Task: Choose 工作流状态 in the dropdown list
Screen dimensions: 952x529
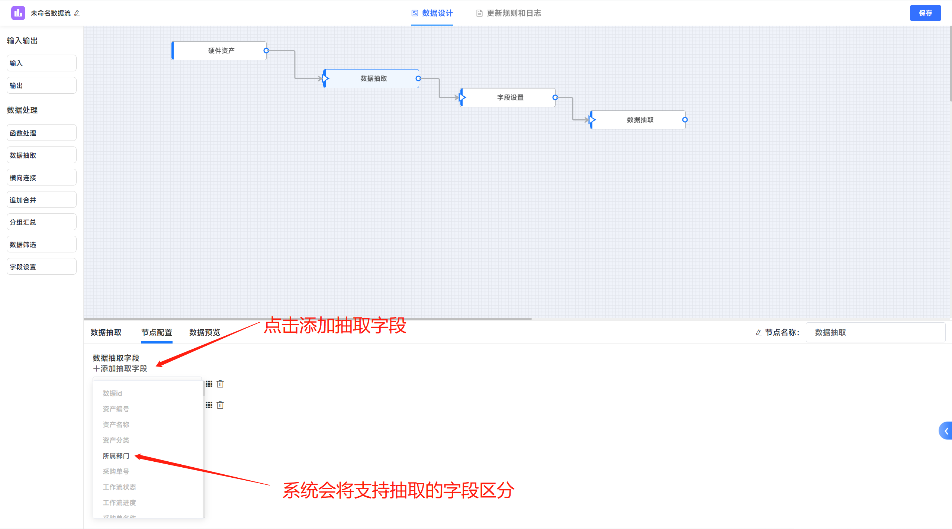Action: click(148, 487)
